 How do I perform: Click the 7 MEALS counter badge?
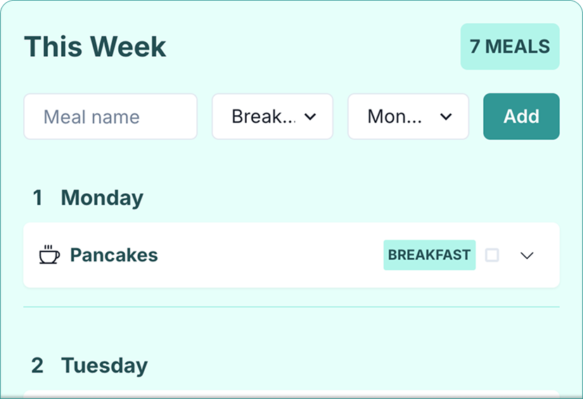pos(510,46)
